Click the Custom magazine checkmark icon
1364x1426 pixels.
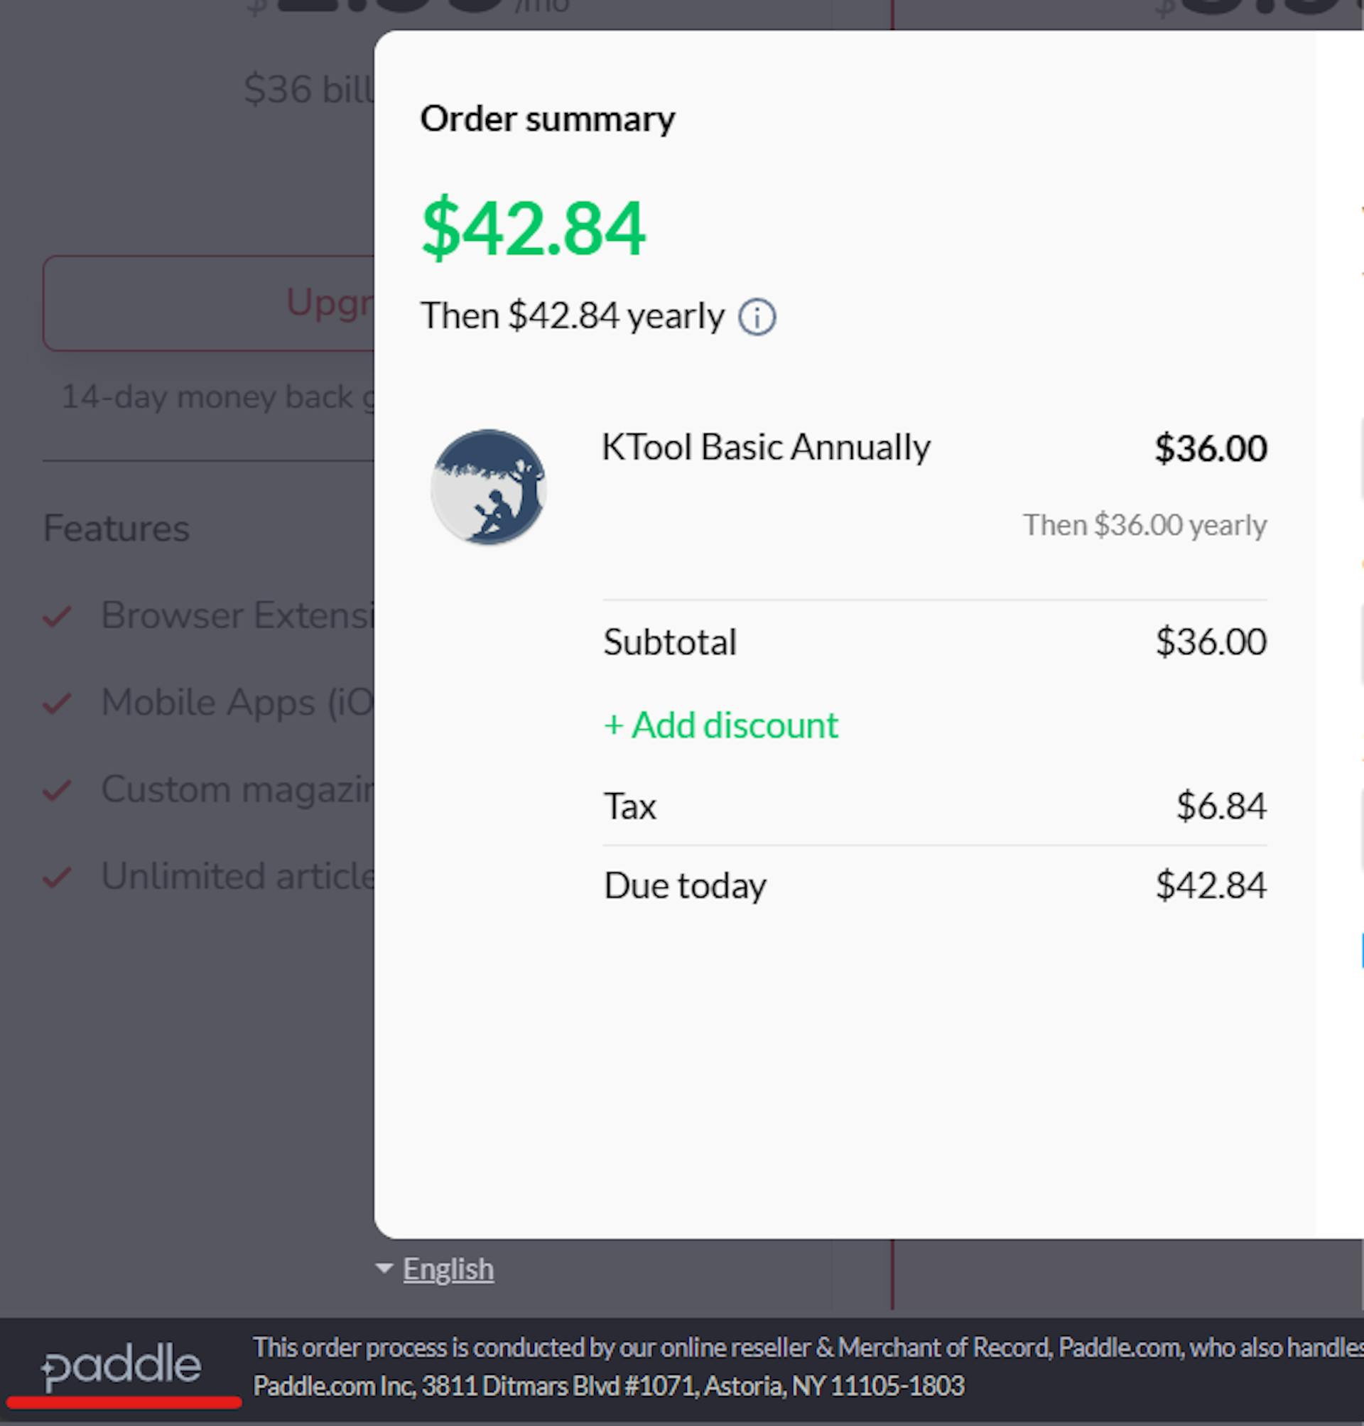(x=57, y=789)
